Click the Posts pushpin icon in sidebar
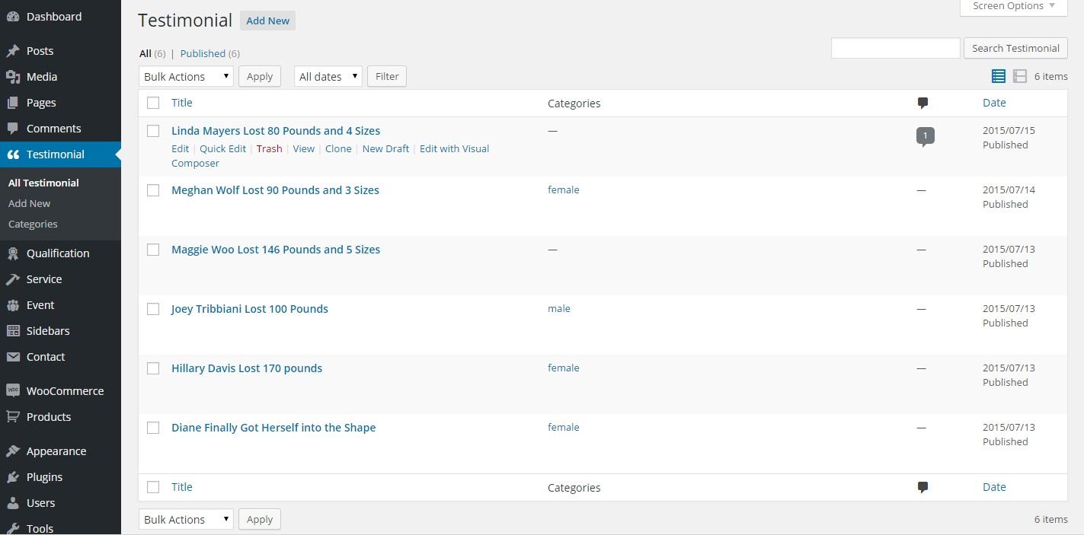1084x535 pixels. pos(13,51)
